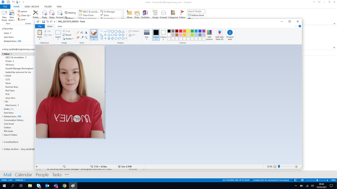Select the Pencil tool in Paint

pyautogui.click(x=78, y=33)
